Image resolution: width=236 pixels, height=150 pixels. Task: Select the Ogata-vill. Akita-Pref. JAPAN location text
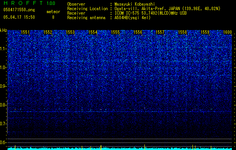coord(167,9)
